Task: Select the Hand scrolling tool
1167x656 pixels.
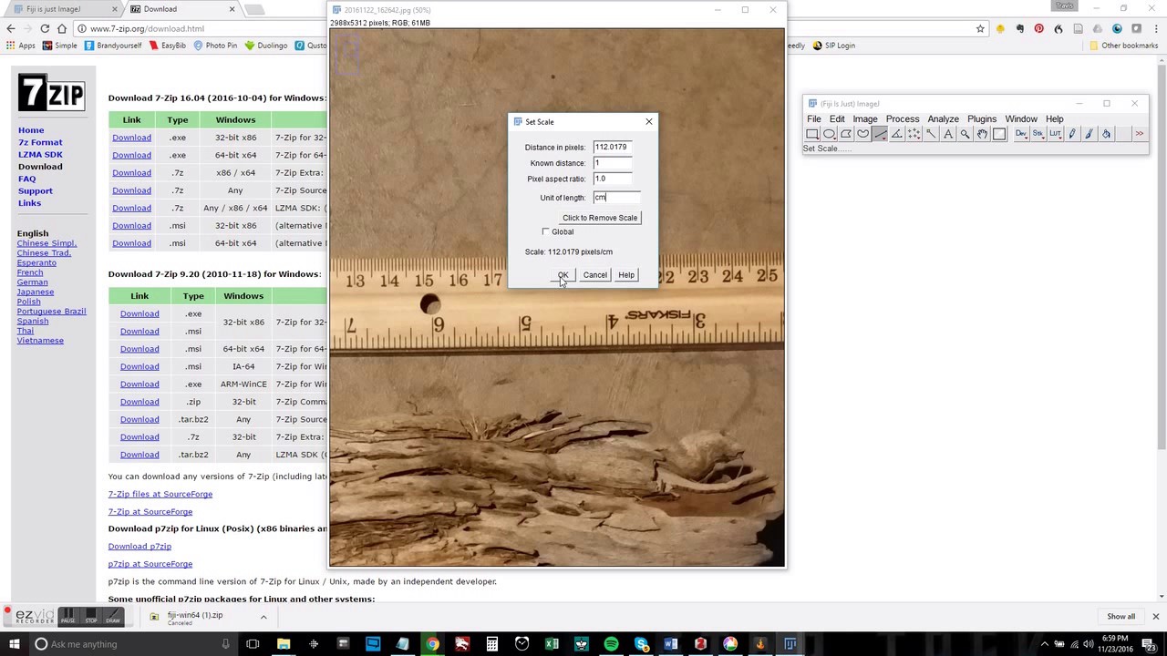Action: coord(982,134)
